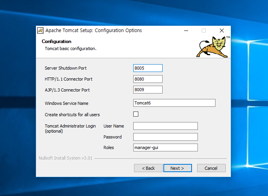Click the administrator Password field
The image size is (268, 196).
click(165, 137)
